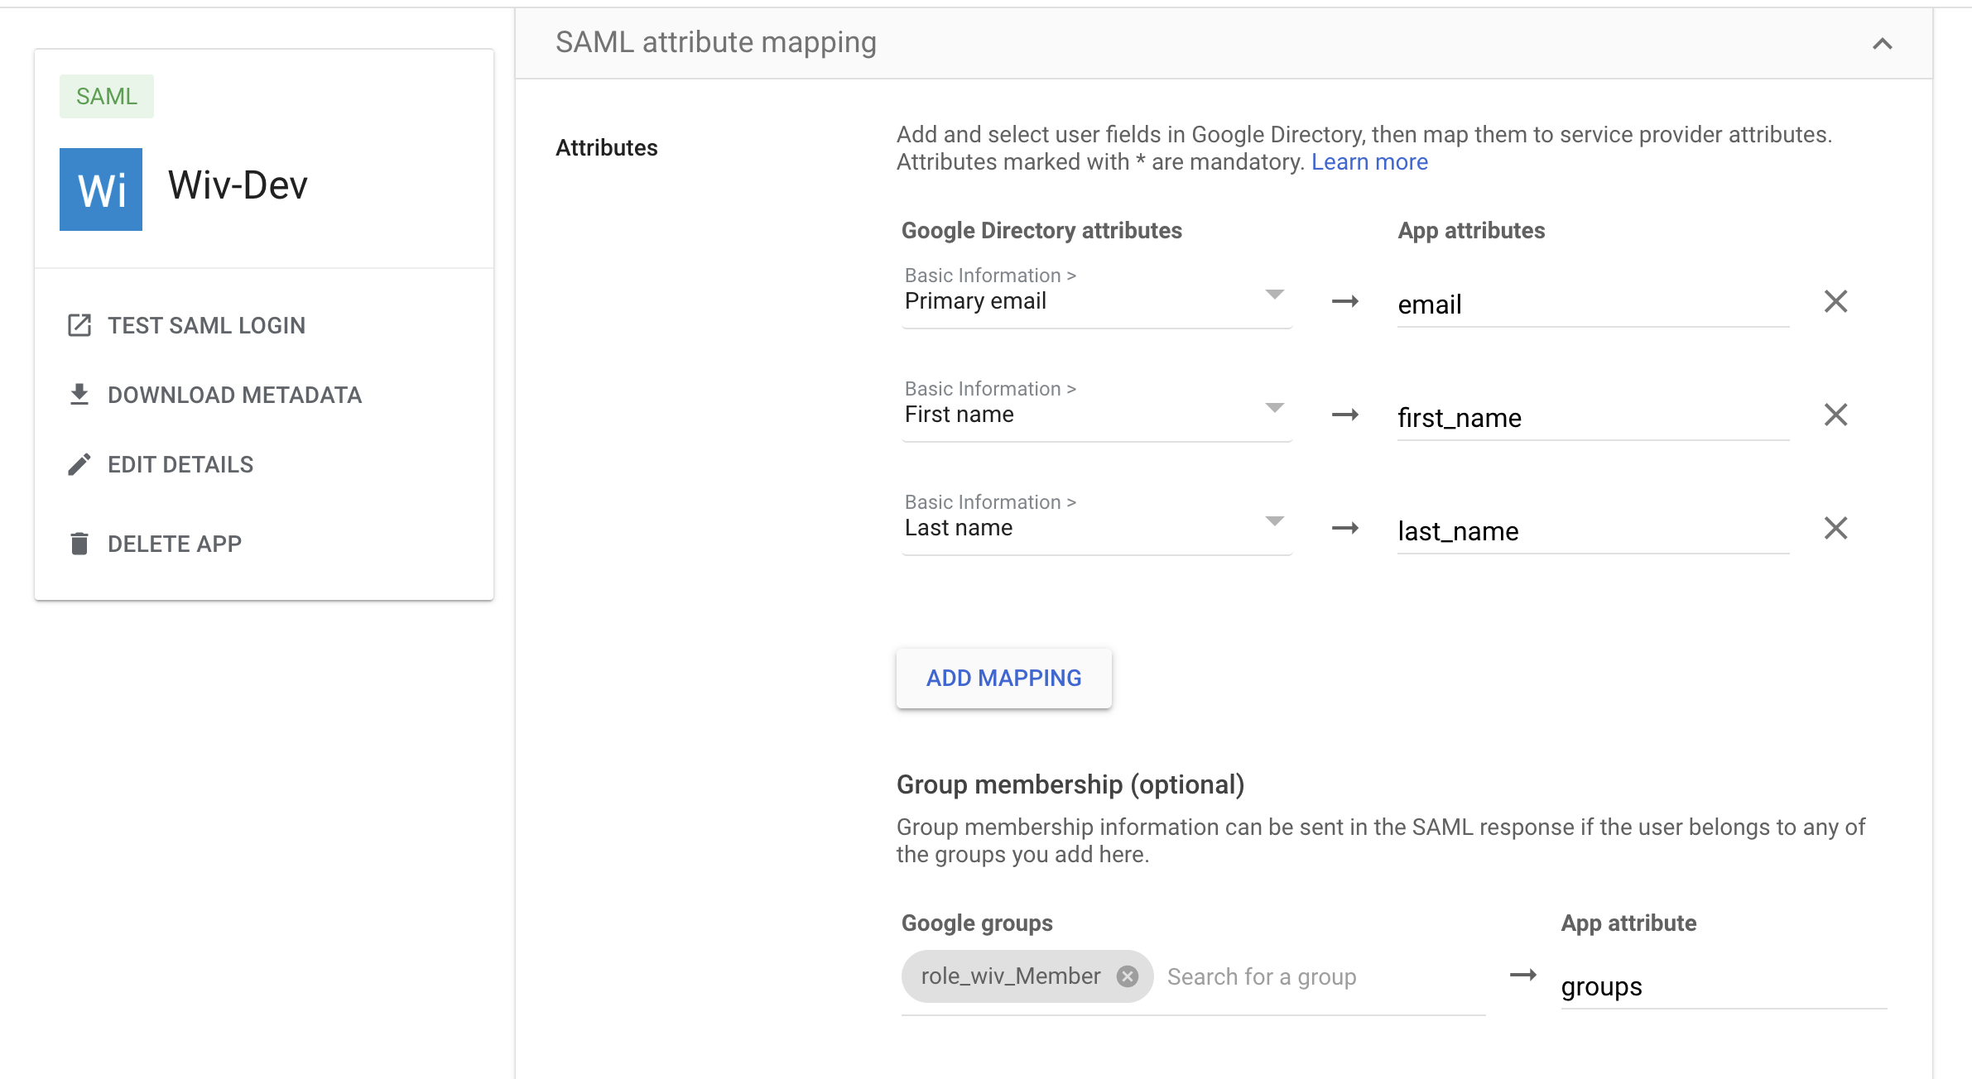Click the Test SAML Login external-link icon

click(x=79, y=325)
